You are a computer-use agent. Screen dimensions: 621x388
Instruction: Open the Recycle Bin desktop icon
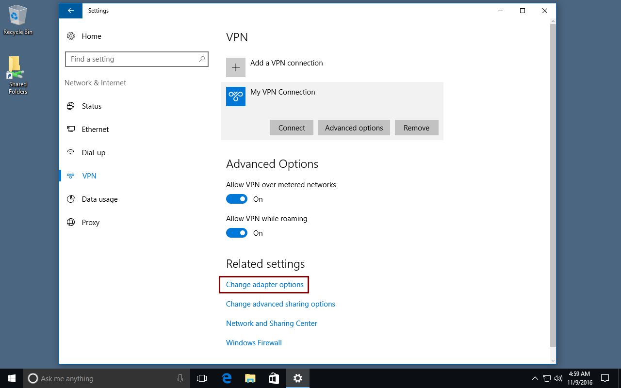(x=18, y=20)
